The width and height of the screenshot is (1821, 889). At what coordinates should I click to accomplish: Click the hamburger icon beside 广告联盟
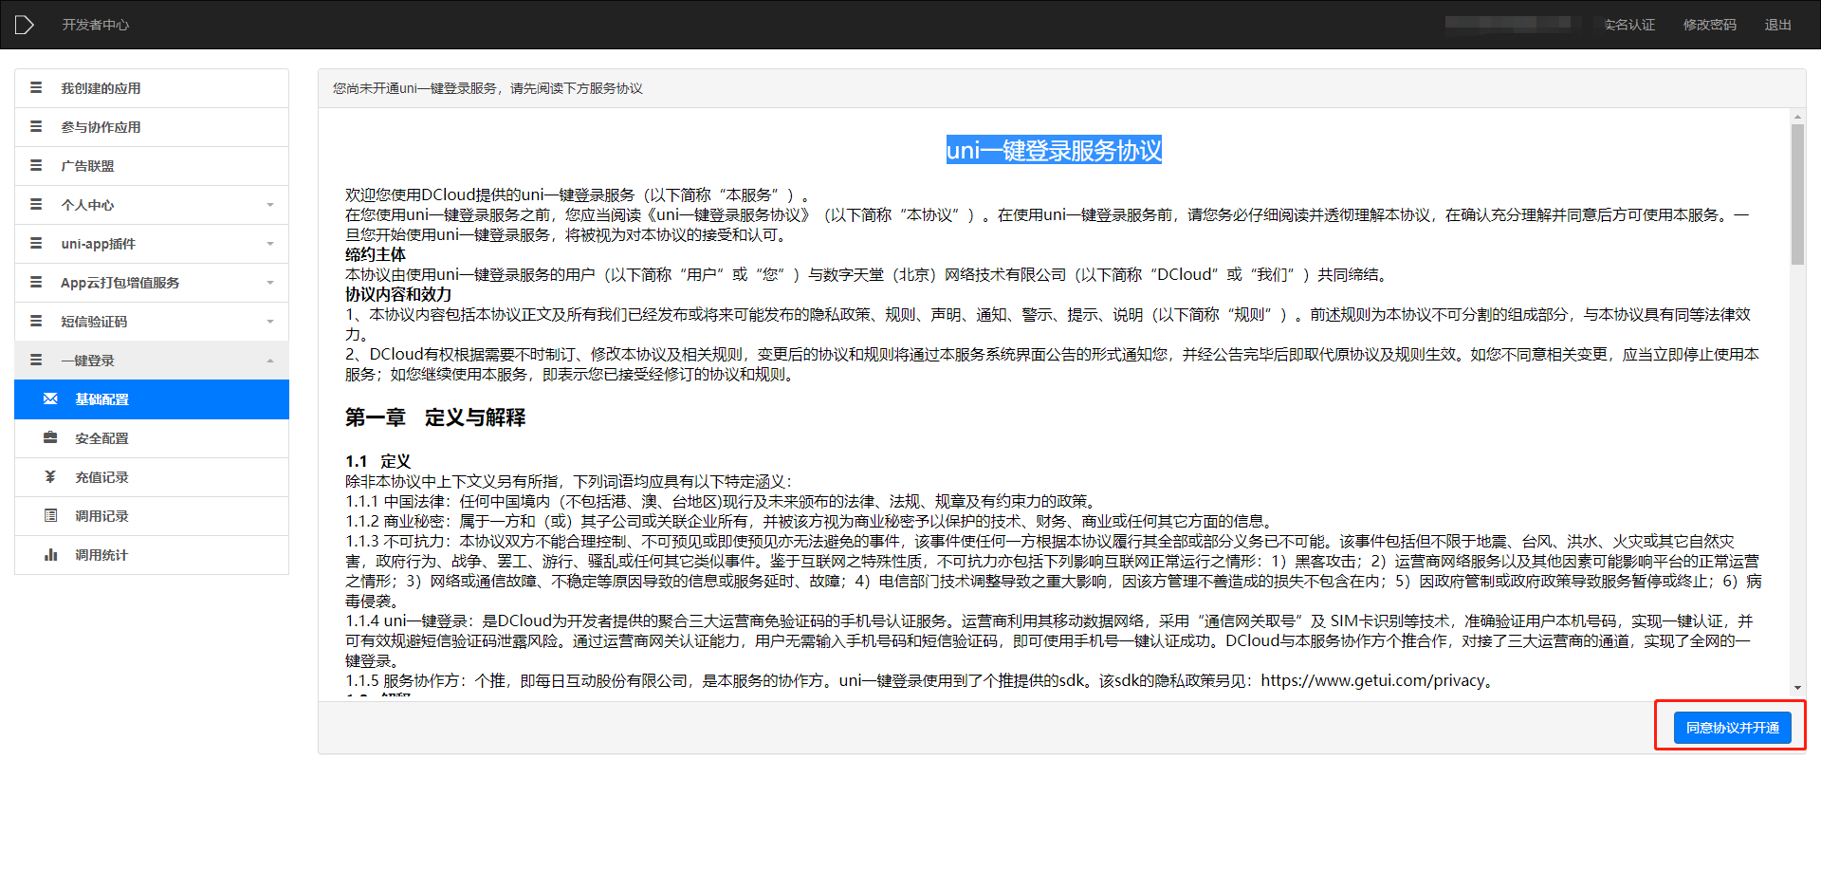click(x=36, y=166)
